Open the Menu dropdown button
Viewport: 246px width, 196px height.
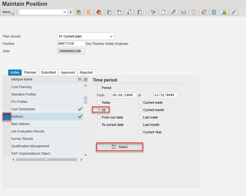pyautogui.click(x=7, y=12)
